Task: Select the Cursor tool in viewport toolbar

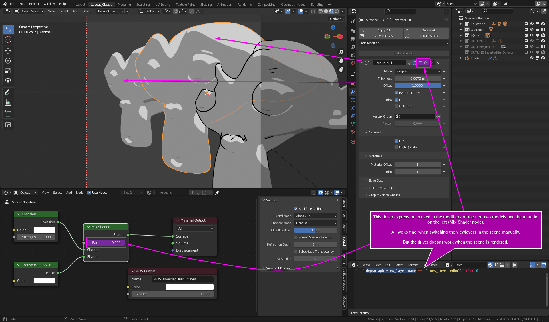Action: coord(8,39)
